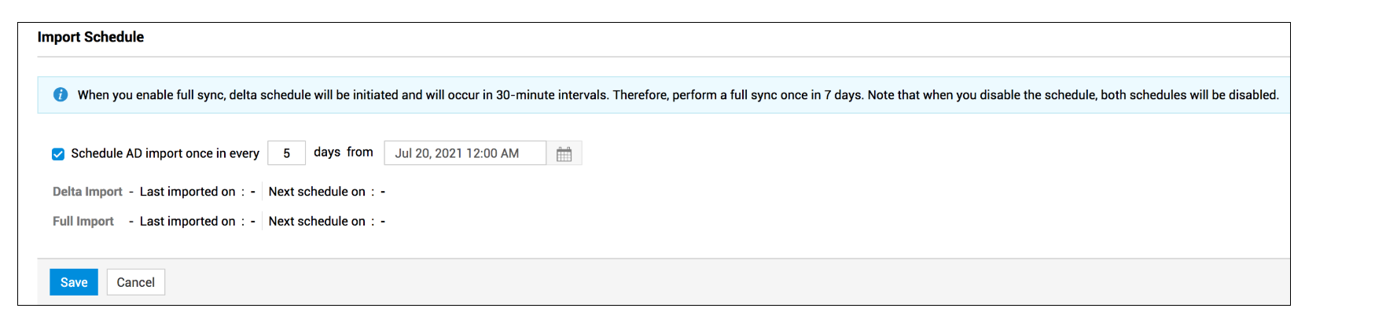Click Full Import's 'Next schedule on' text
The height and width of the screenshot is (323, 1375).
[x=317, y=222]
